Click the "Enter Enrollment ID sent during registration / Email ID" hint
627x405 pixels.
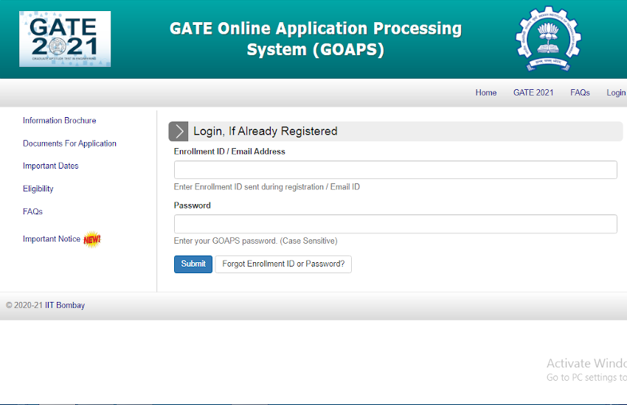[267, 187]
